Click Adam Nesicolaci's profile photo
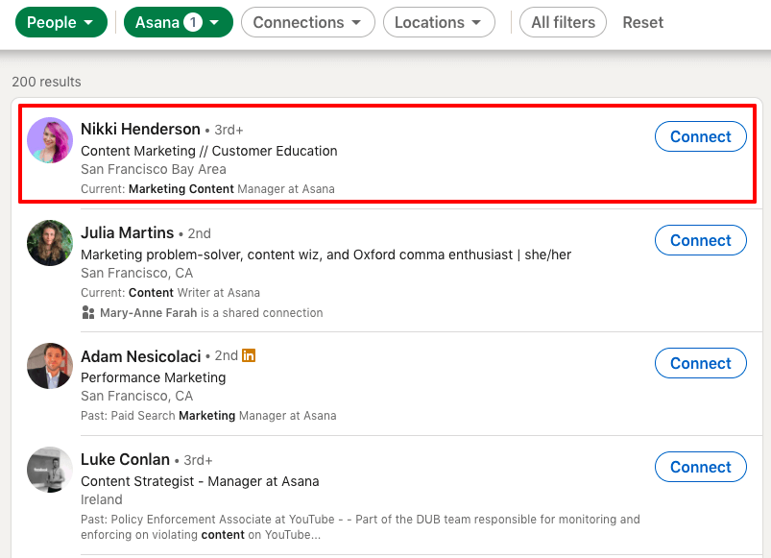This screenshot has height=558, width=771. coord(49,366)
